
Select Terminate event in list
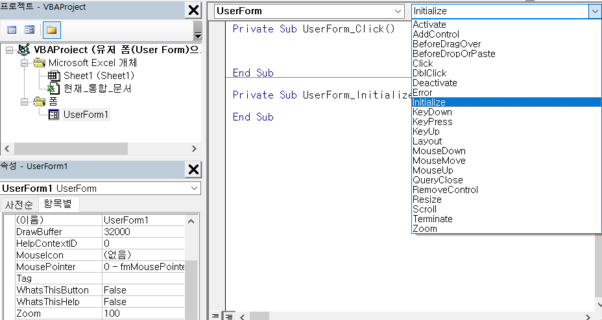coord(506,219)
